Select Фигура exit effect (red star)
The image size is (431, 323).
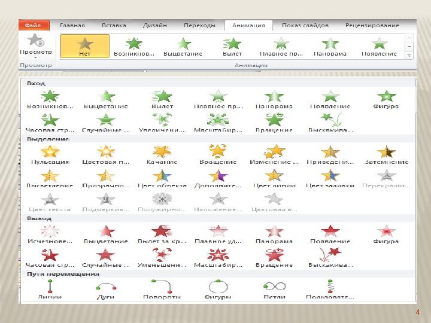pos(386,234)
